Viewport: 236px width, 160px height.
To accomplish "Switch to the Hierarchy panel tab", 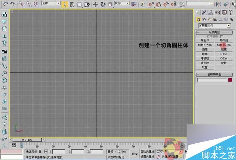I will point(211,12).
